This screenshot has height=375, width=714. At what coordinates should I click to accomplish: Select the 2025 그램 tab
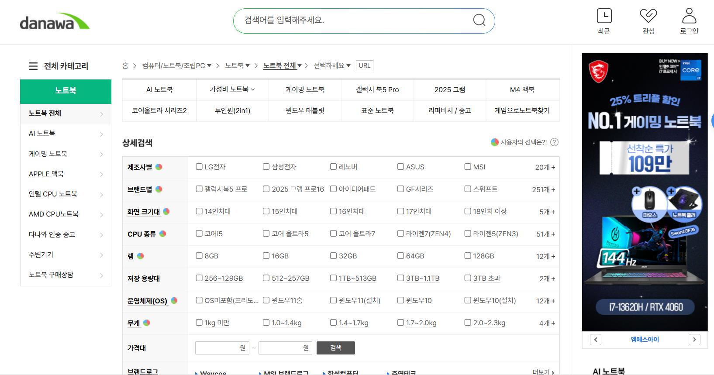point(450,89)
